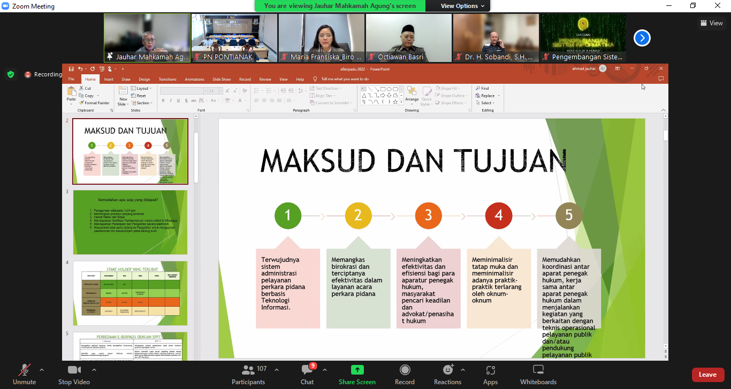
Task: Open the Apps icon
Action: coord(490,370)
